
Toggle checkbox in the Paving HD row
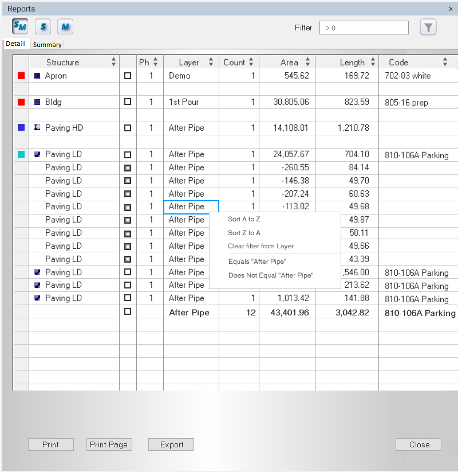[x=128, y=128]
